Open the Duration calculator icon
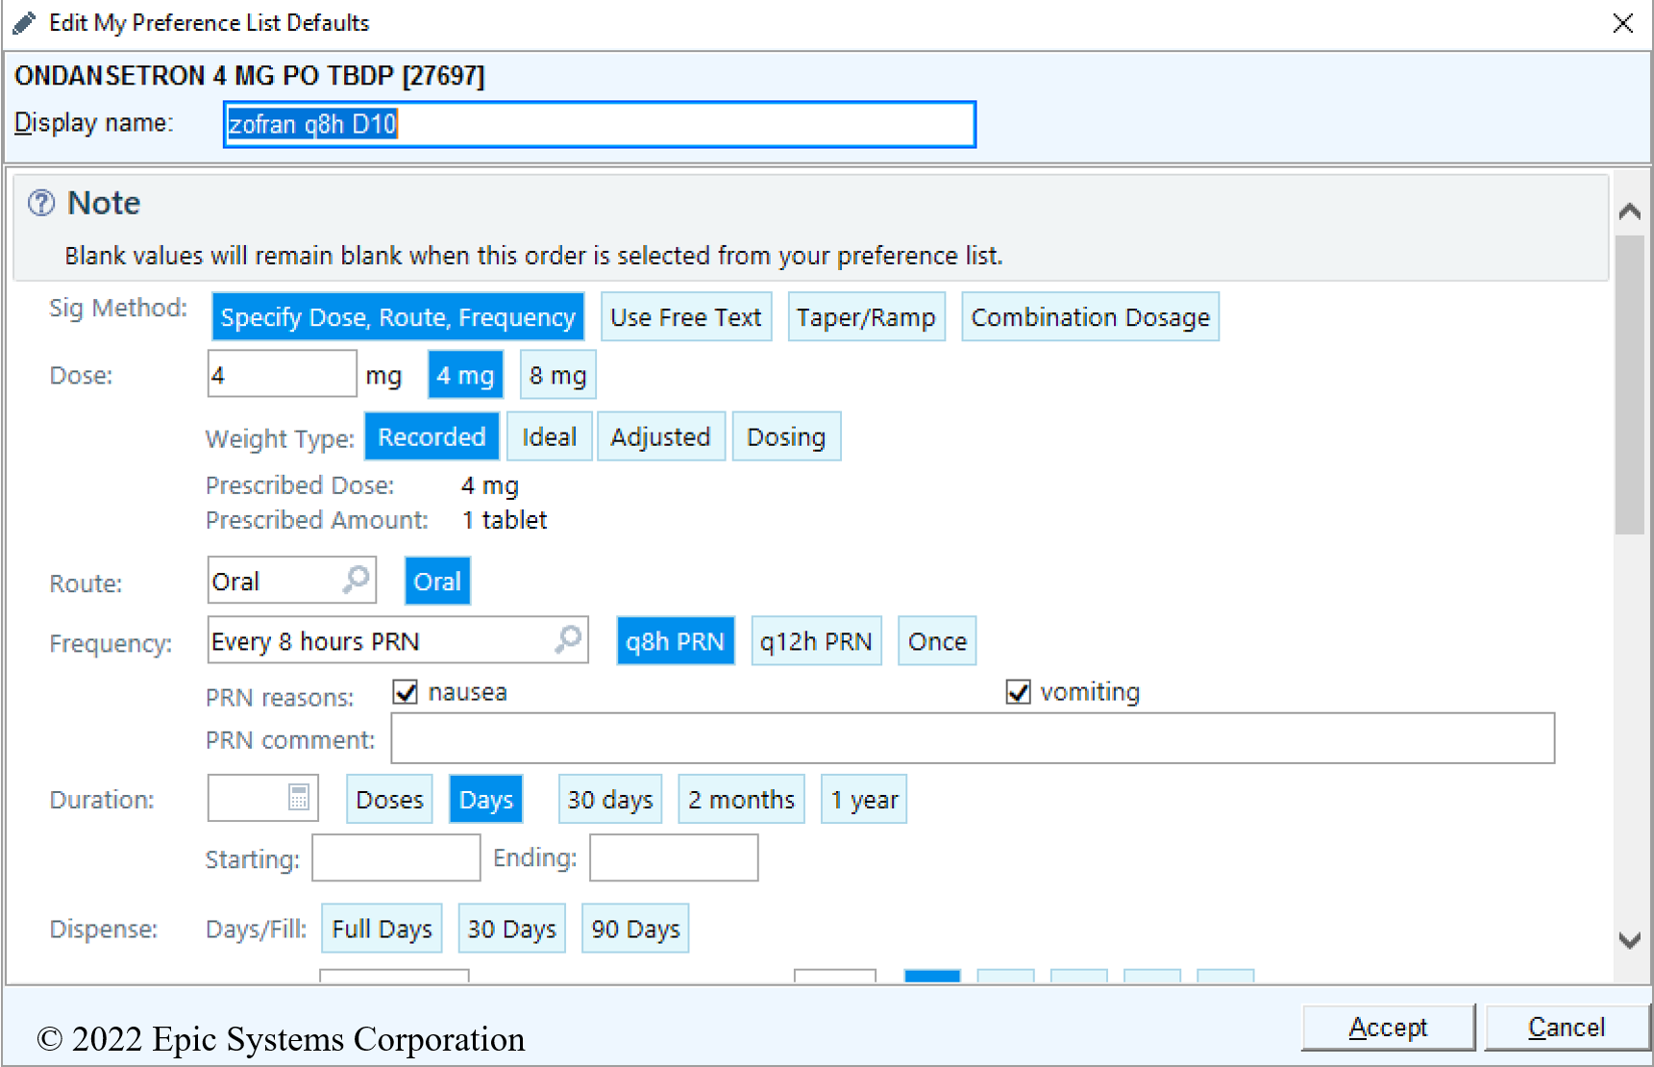The image size is (1654, 1067). pyautogui.click(x=299, y=798)
